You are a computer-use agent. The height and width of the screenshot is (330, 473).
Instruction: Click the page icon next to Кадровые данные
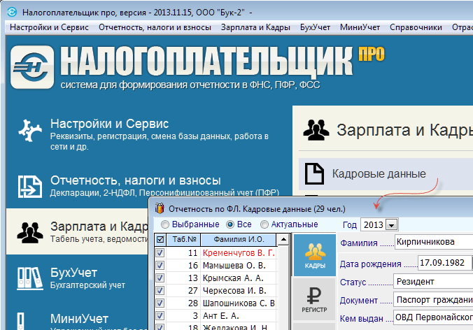[x=314, y=174]
